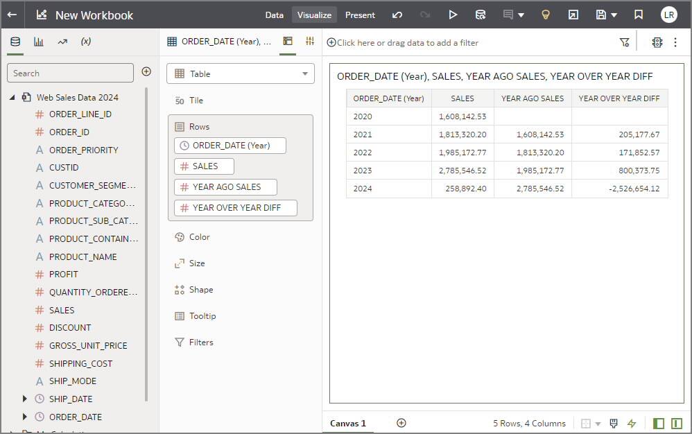This screenshot has height=434, width=692.
Task: Toggle the filter bar funnel icon
Action: tap(625, 41)
